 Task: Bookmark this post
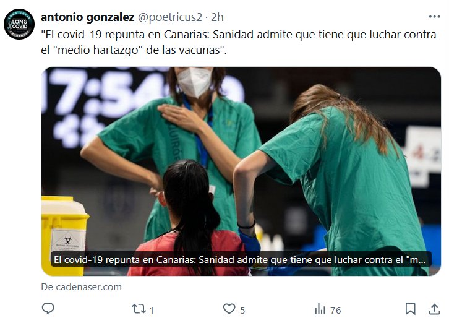(410, 309)
